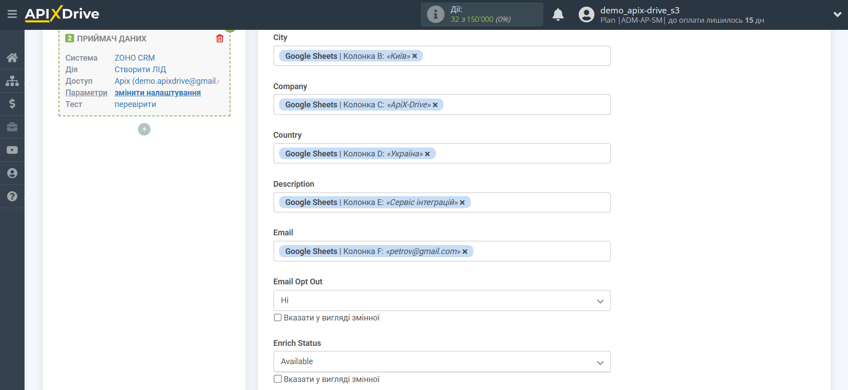Screen dimensions: 848x390
Task: Open the help question mark icon
Action: (x=12, y=197)
